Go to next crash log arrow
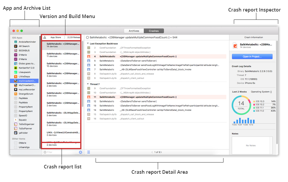 click(x=161, y=152)
